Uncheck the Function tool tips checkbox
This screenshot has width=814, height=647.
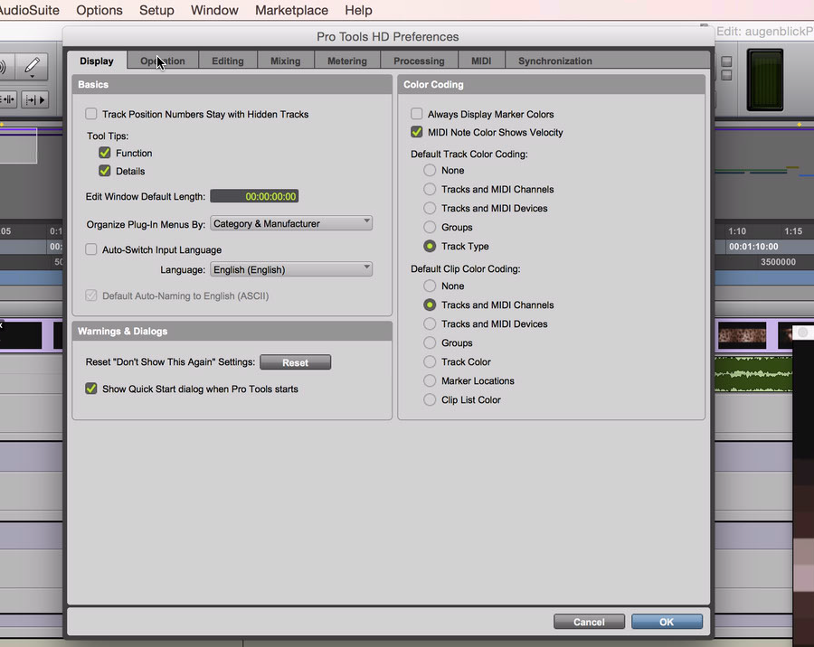105,154
